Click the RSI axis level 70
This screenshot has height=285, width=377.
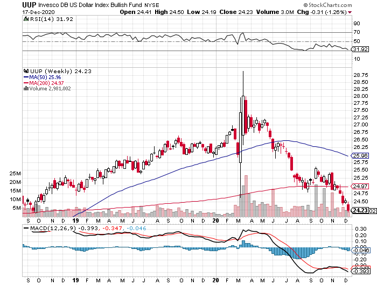tap(357, 32)
